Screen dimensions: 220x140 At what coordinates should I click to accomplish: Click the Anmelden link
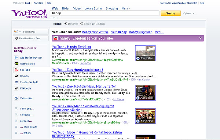(38, 3)
